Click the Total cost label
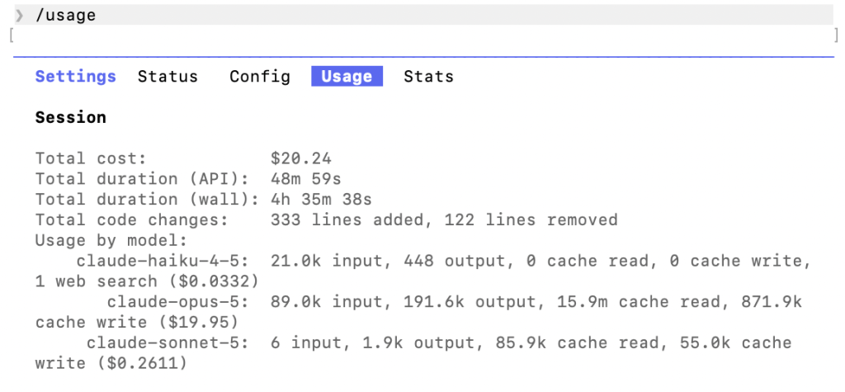Screen dimensions: 845x392 (91, 158)
